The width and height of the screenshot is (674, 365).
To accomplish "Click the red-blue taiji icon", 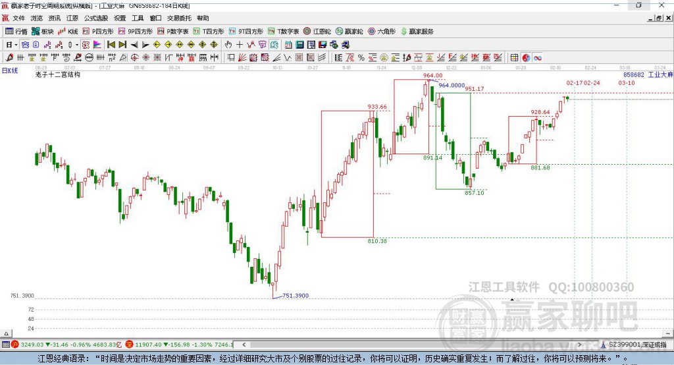I will (x=526, y=58).
